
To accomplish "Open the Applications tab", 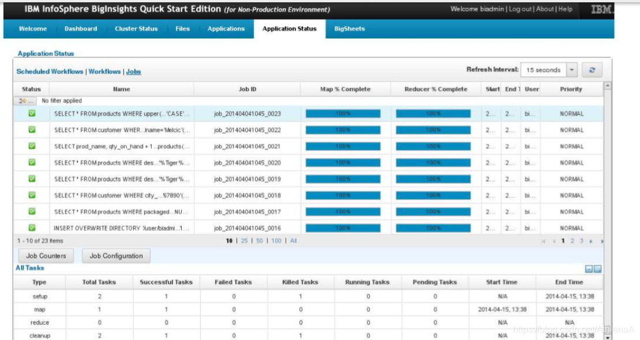I will 226,29.
